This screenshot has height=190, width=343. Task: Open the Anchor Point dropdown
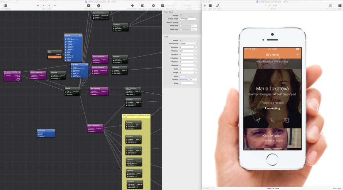point(189,43)
